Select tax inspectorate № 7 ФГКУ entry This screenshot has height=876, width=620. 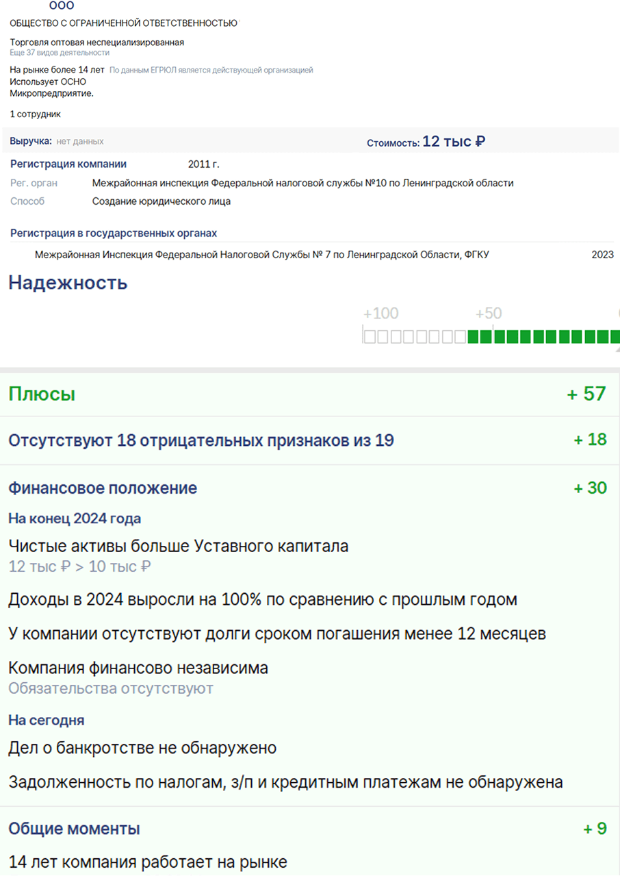coord(261,255)
